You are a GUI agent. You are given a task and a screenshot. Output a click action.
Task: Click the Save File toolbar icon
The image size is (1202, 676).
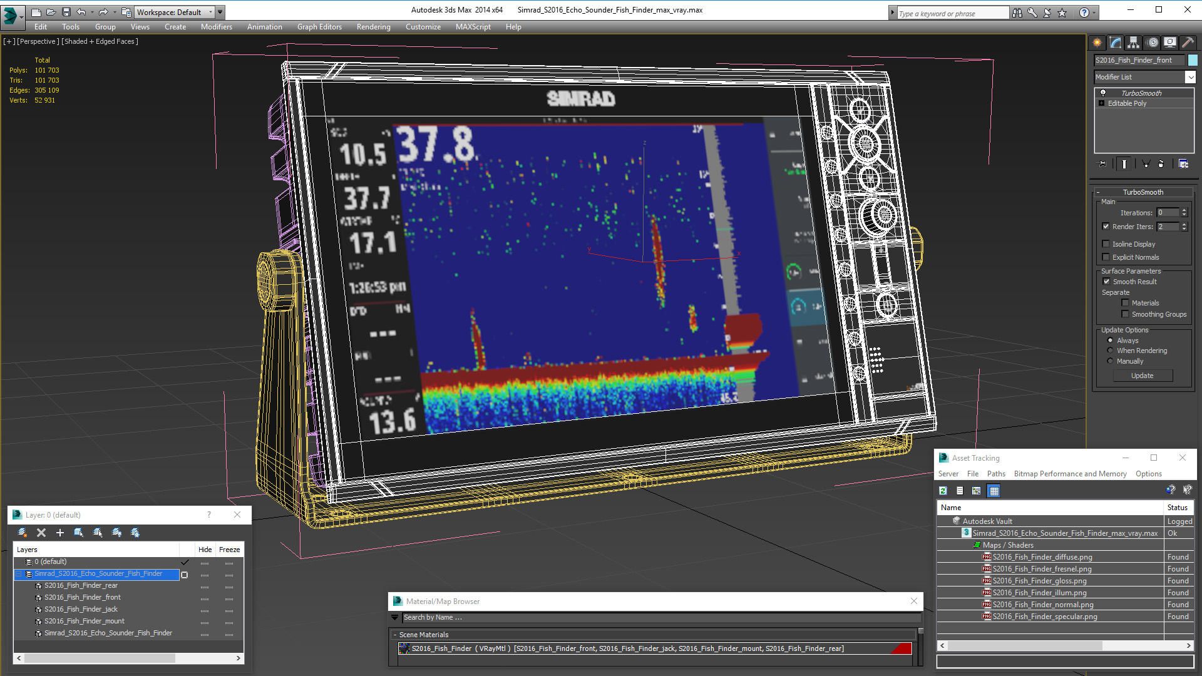click(x=66, y=12)
